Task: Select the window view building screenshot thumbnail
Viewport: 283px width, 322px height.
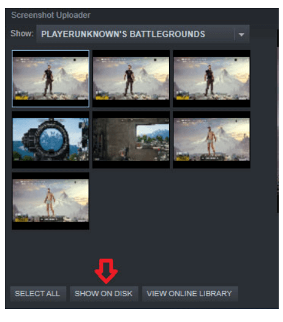Action: [131, 140]
